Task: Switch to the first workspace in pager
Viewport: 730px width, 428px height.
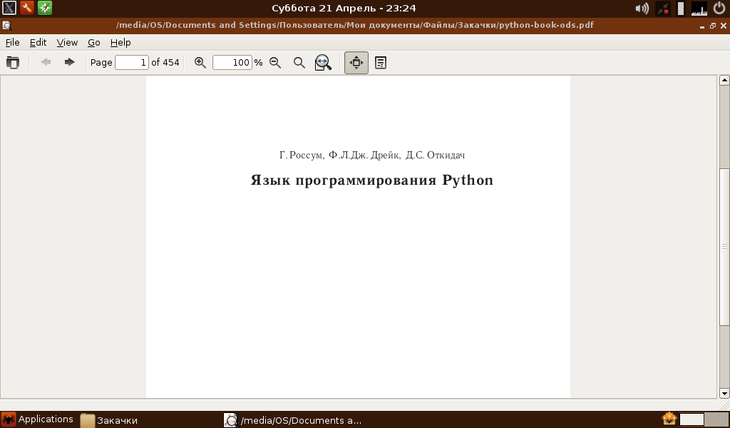Action: (692, 419)
